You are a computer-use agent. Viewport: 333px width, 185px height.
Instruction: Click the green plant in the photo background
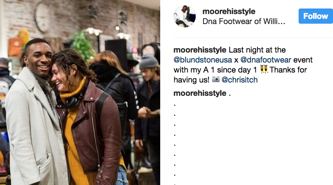click(83, 46)
